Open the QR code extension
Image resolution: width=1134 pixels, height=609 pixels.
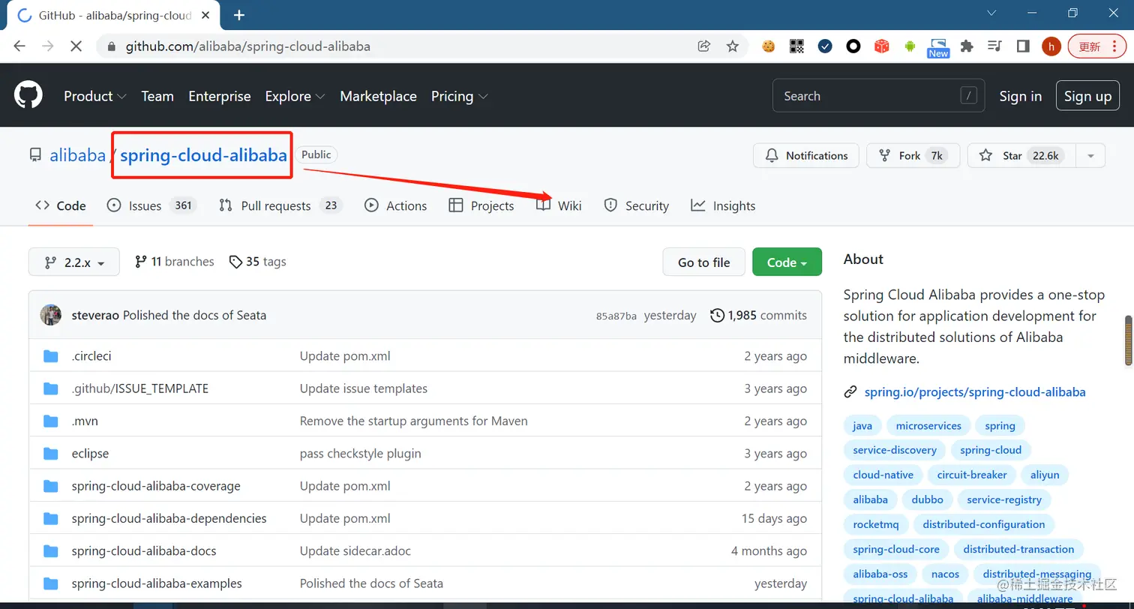click(x=796, y=46)
